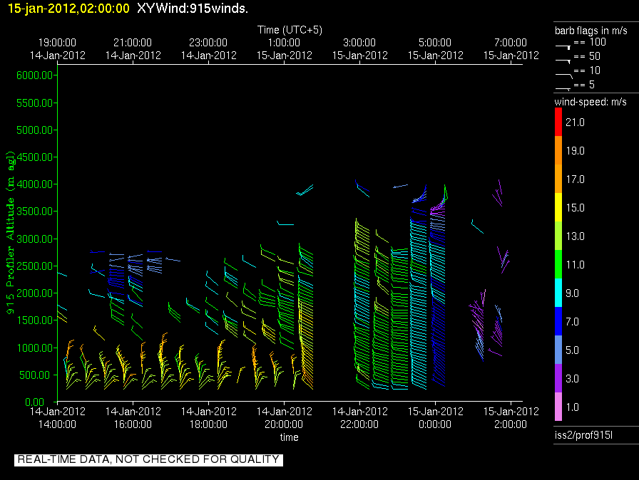The height and width of the screenshot is (480, 639).
Task: Click the 100 m/s barb flag symbol
Action: coord(563,44)
